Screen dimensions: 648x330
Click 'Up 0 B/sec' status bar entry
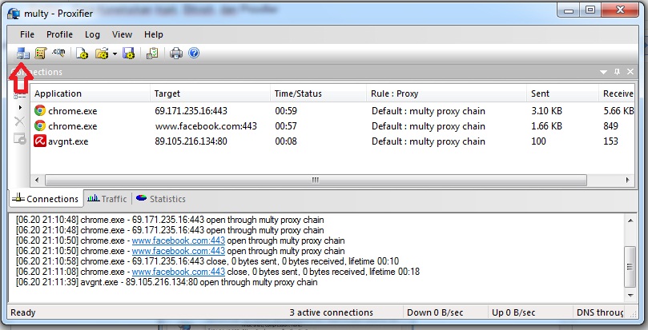click(513, 312)
